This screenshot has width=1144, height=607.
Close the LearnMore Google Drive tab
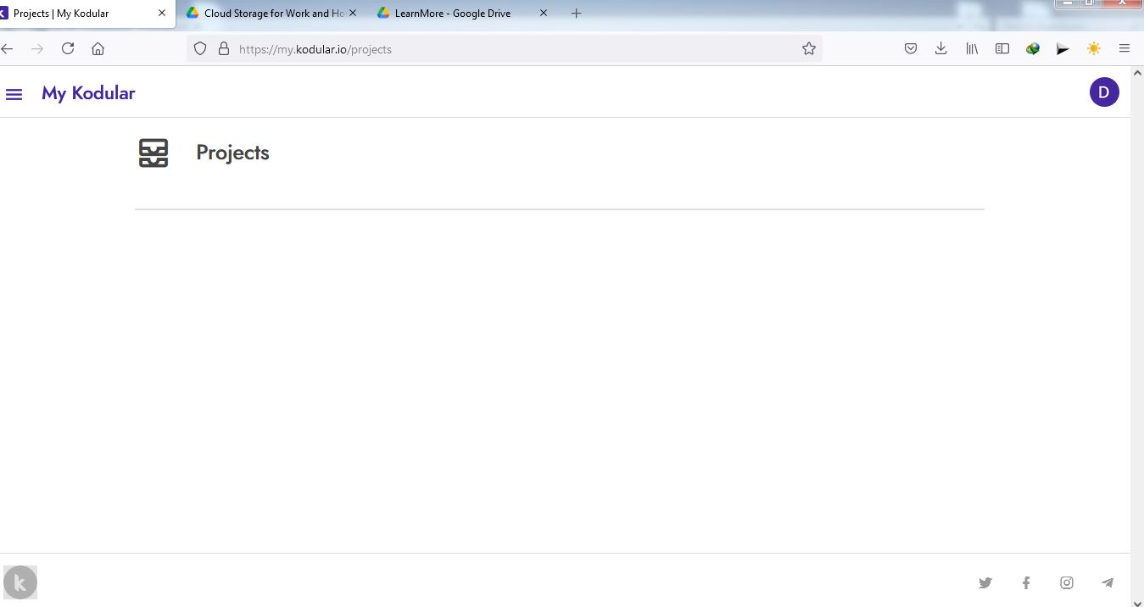(x=544, y=14)
